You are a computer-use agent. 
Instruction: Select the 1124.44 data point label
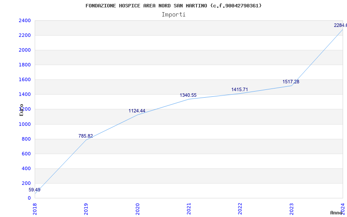137,111
